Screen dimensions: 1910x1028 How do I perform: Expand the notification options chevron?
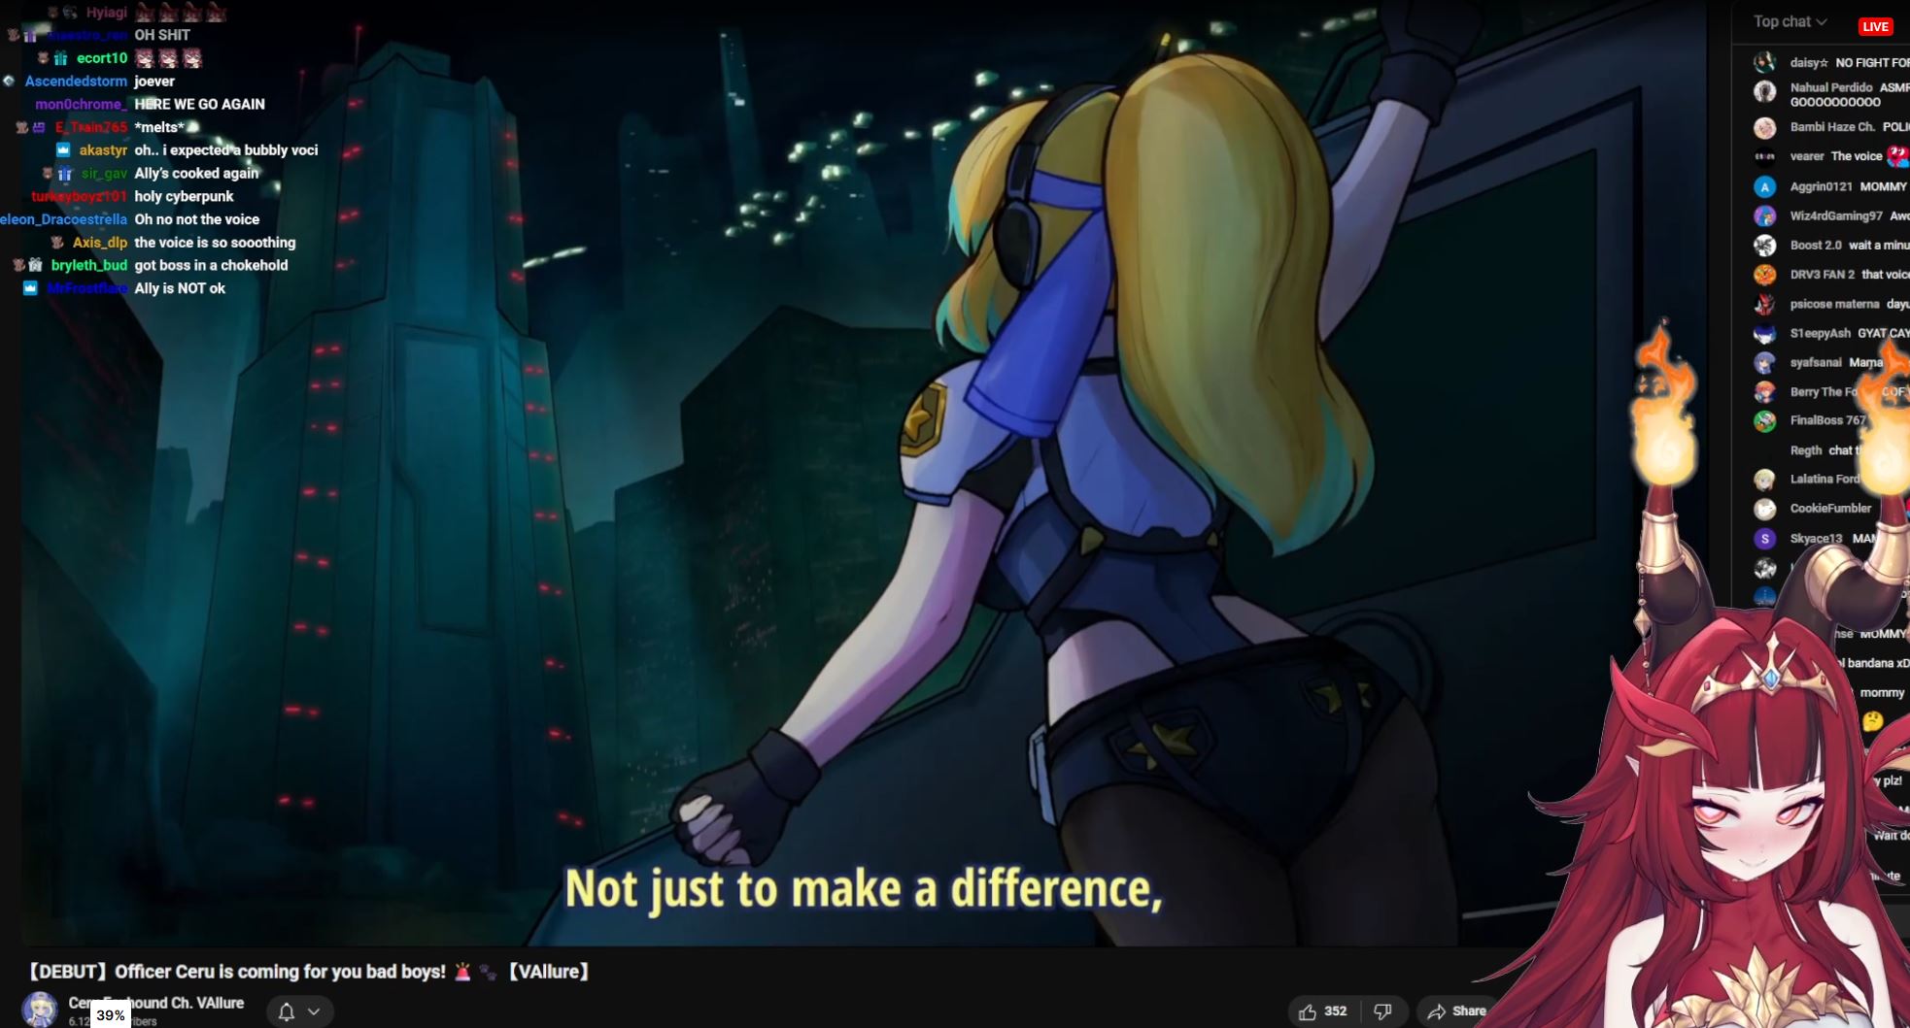[314, 1012]
